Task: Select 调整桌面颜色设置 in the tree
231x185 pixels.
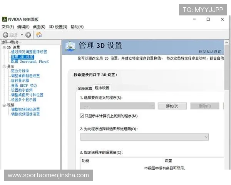Action: pos(25,76)
